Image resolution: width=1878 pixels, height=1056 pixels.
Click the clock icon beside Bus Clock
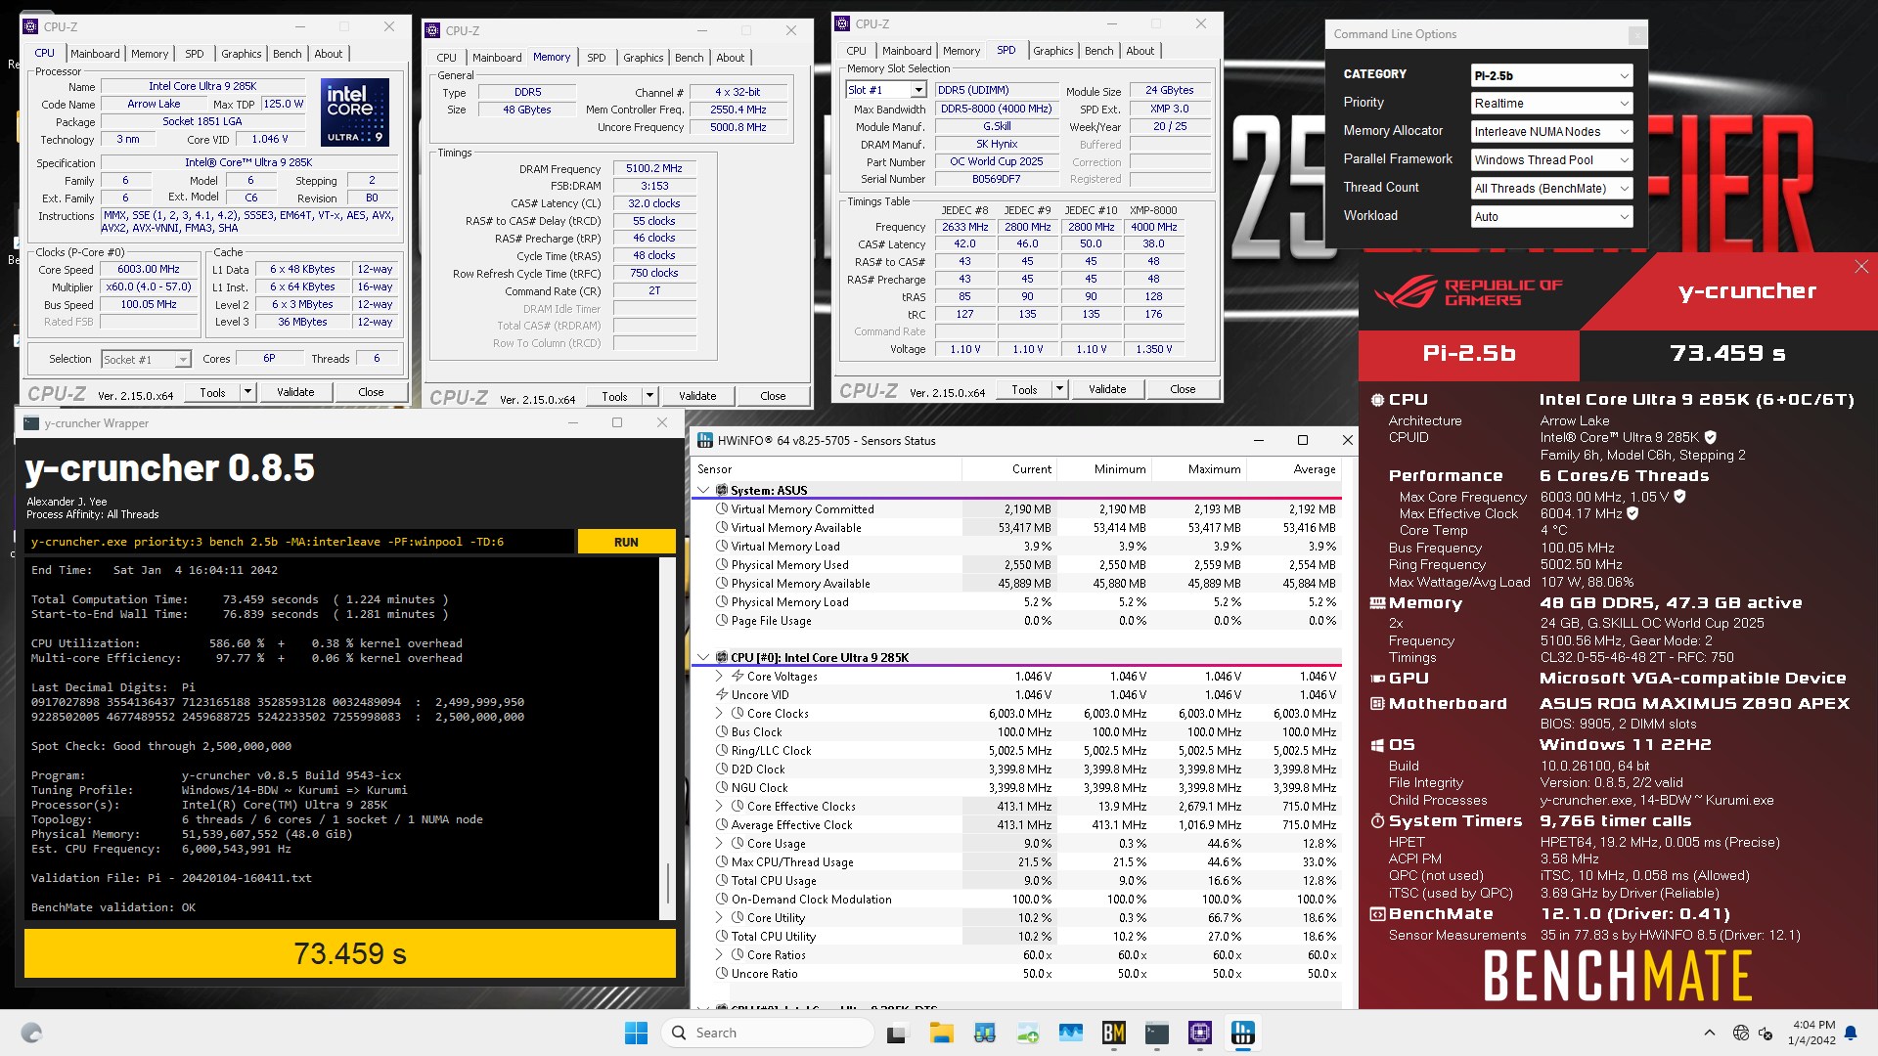pyautogui.click(x=722, y=731)
